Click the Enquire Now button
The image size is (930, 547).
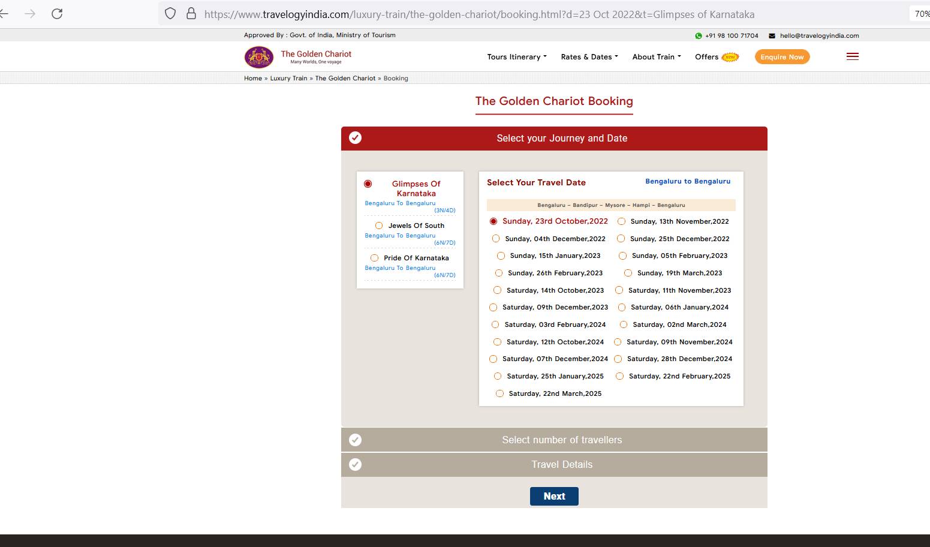point(782,57)
